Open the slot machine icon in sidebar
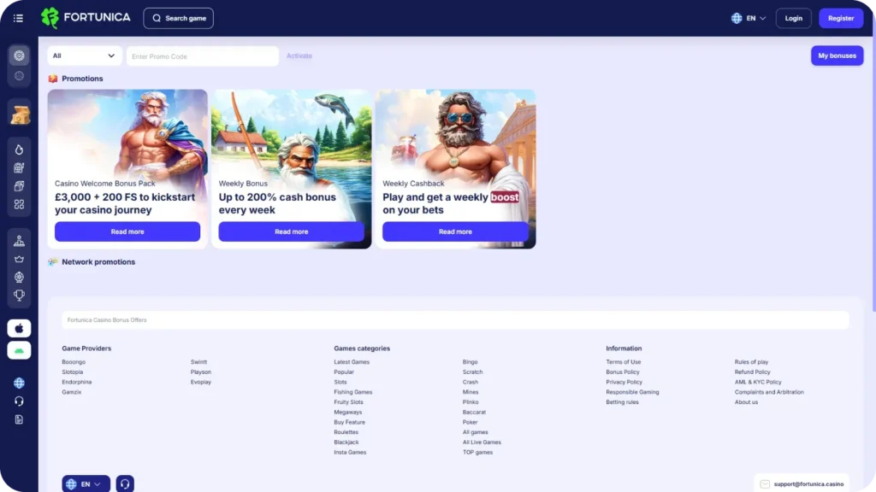This screenshot has width=876, height=492. tap(19, 168)
